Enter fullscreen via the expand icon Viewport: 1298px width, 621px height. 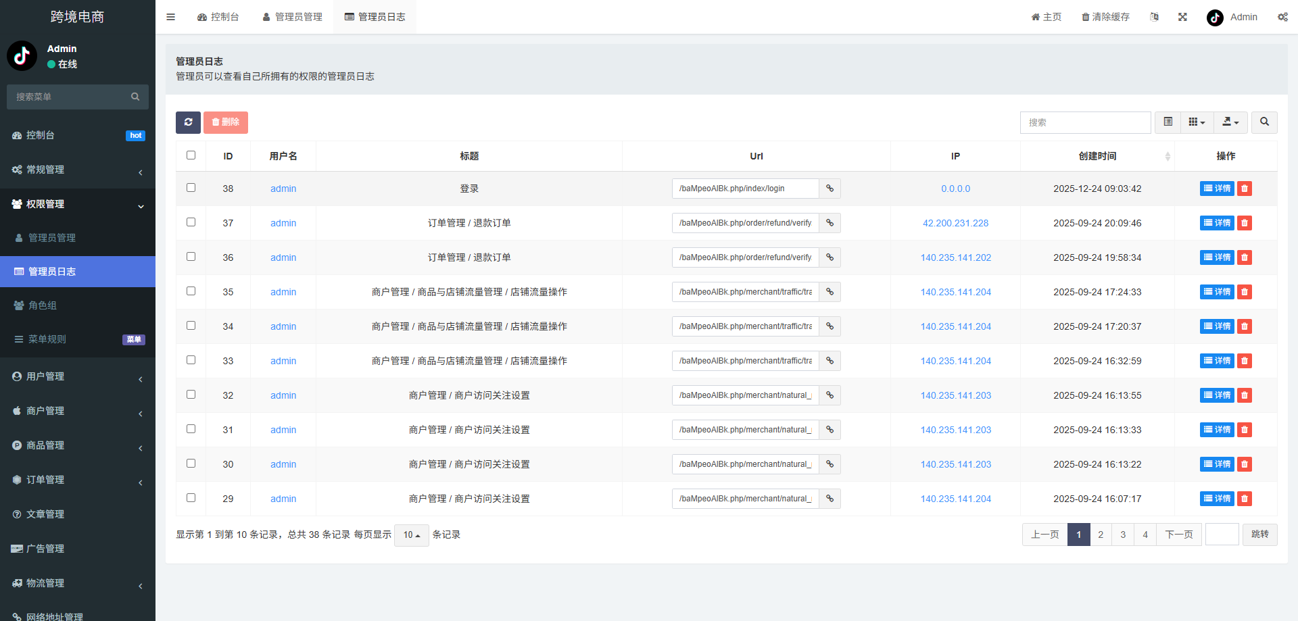1182,16
